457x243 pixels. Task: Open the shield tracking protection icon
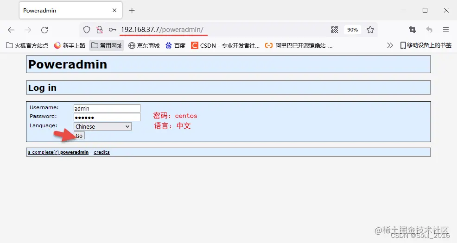87,30
